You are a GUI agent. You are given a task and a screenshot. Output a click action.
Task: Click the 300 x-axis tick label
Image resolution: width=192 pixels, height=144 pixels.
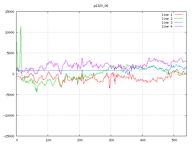(111, 140)
